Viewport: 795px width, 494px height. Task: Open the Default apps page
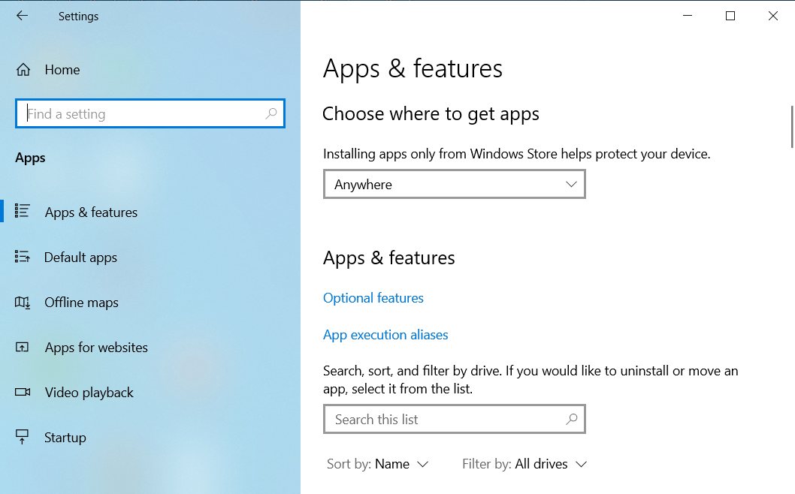80,258
